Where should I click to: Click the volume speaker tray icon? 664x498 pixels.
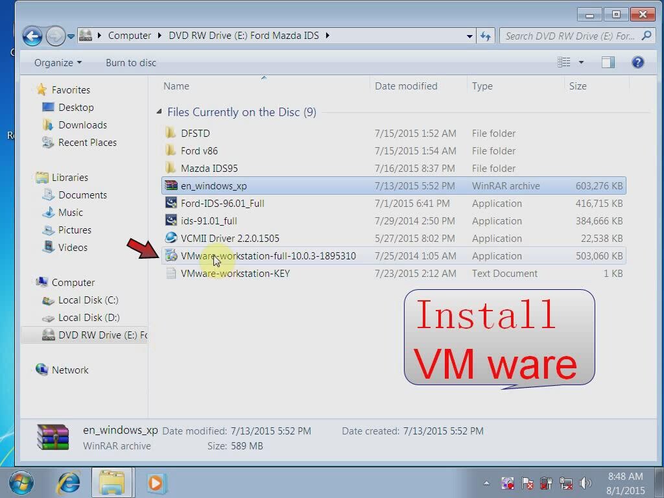(x=586, y=483)
